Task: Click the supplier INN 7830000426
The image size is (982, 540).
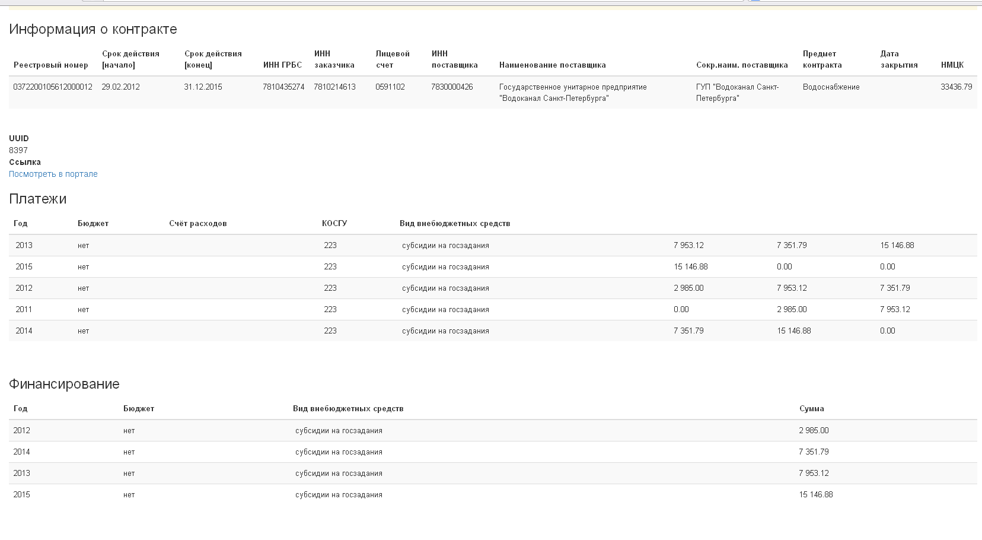Action: point(452,87)
